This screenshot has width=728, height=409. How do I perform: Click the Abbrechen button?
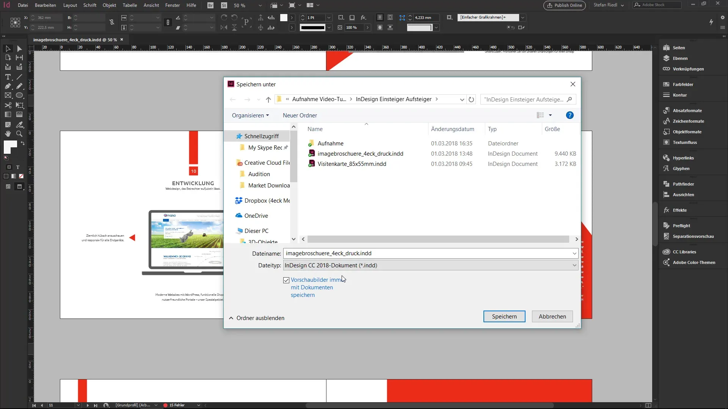tap(552, 317)
